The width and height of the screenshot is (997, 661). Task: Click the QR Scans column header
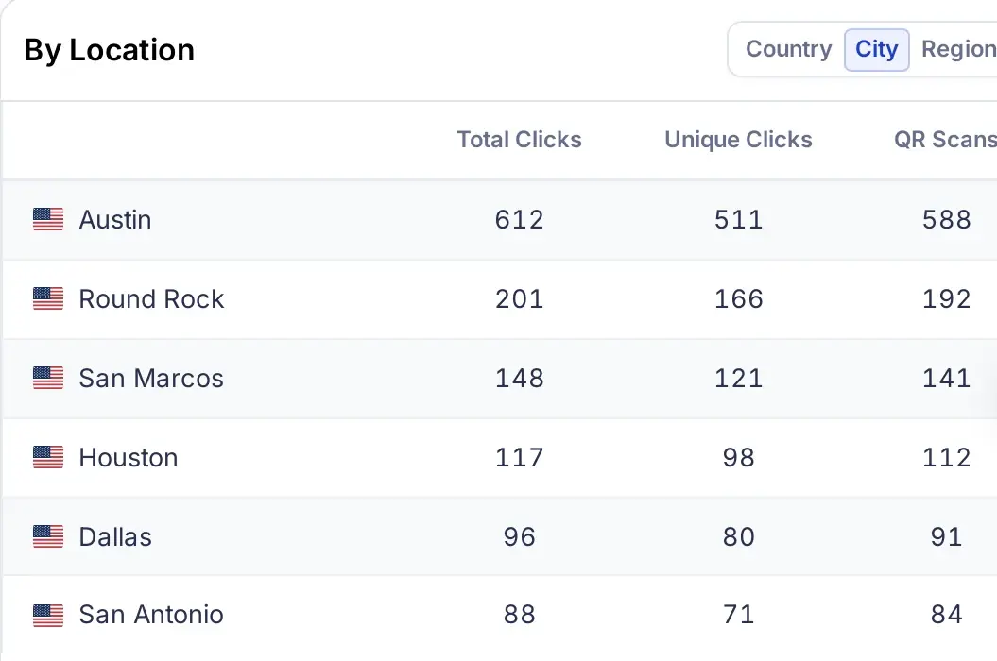coord(946,140)
